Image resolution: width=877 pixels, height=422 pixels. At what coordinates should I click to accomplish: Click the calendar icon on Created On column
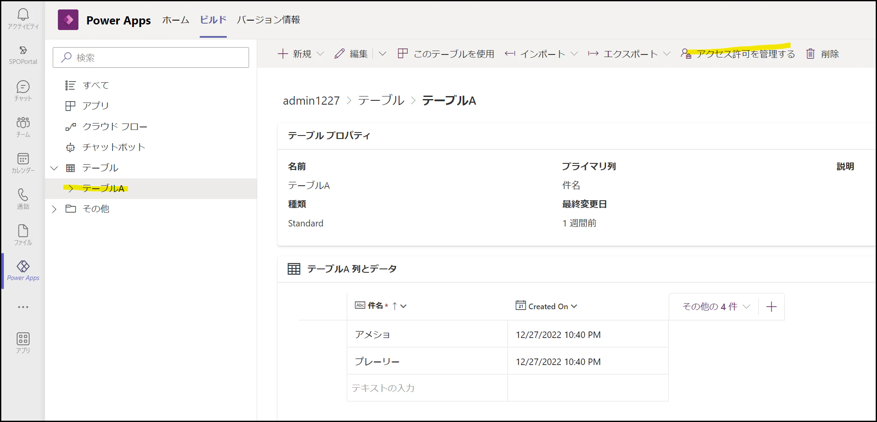point(520,305)
